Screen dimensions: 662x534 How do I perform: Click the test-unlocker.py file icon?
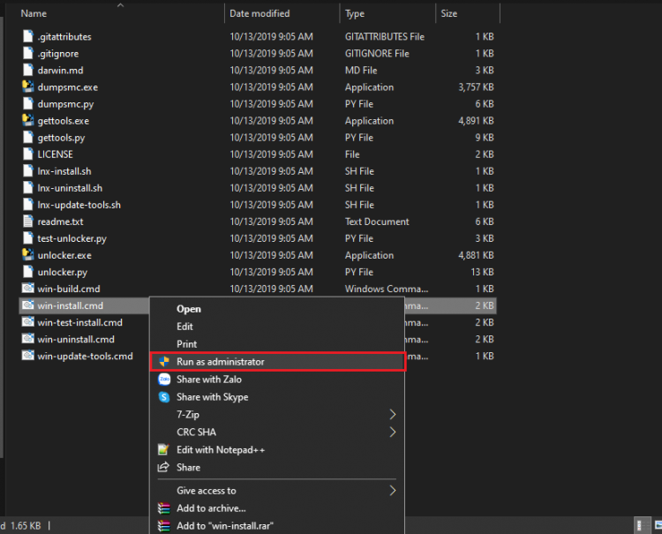pos(28,238)
